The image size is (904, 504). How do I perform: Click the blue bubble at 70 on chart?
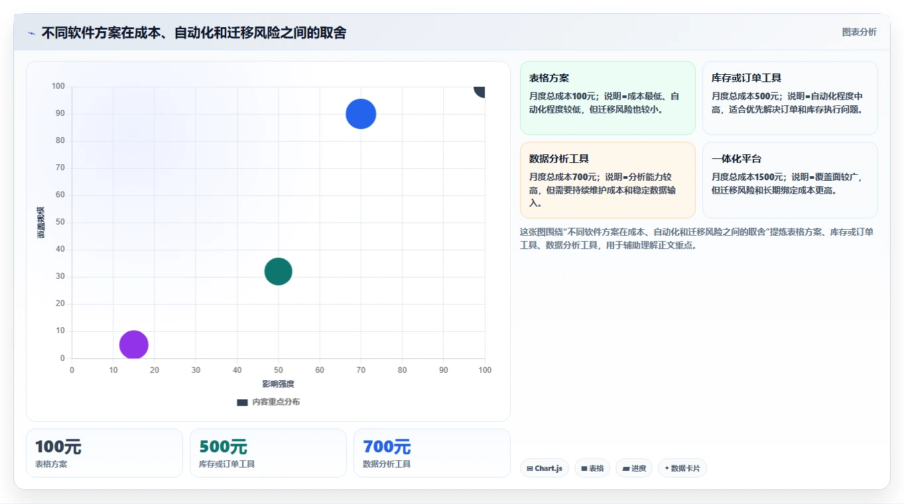click(x=361, y=114)
